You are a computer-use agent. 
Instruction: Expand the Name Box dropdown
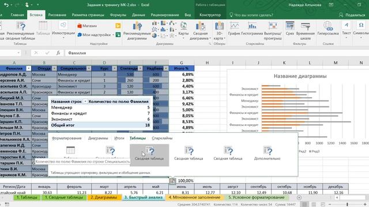[x=18, y=53]
